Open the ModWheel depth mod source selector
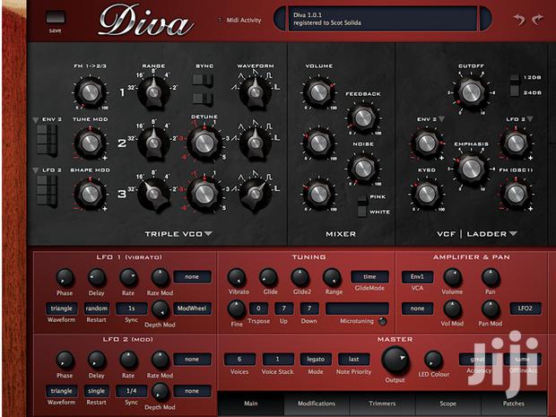 (192, 308)
